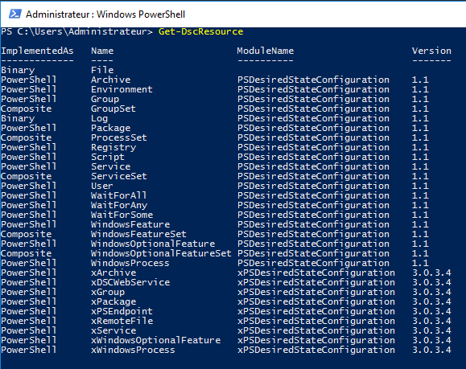Image resolution: width=466 pixels, height=369 pixels.
Task: Click version 3.0.3.4 in the xWindowsProcess row
Action: click(x=431, y=350)
